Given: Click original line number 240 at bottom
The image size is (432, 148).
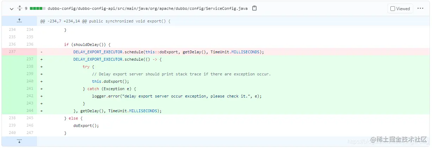Looking at the screenshot, I should (x=12, y=133).
